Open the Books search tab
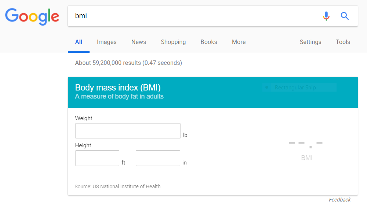 (x=209, y=42)
